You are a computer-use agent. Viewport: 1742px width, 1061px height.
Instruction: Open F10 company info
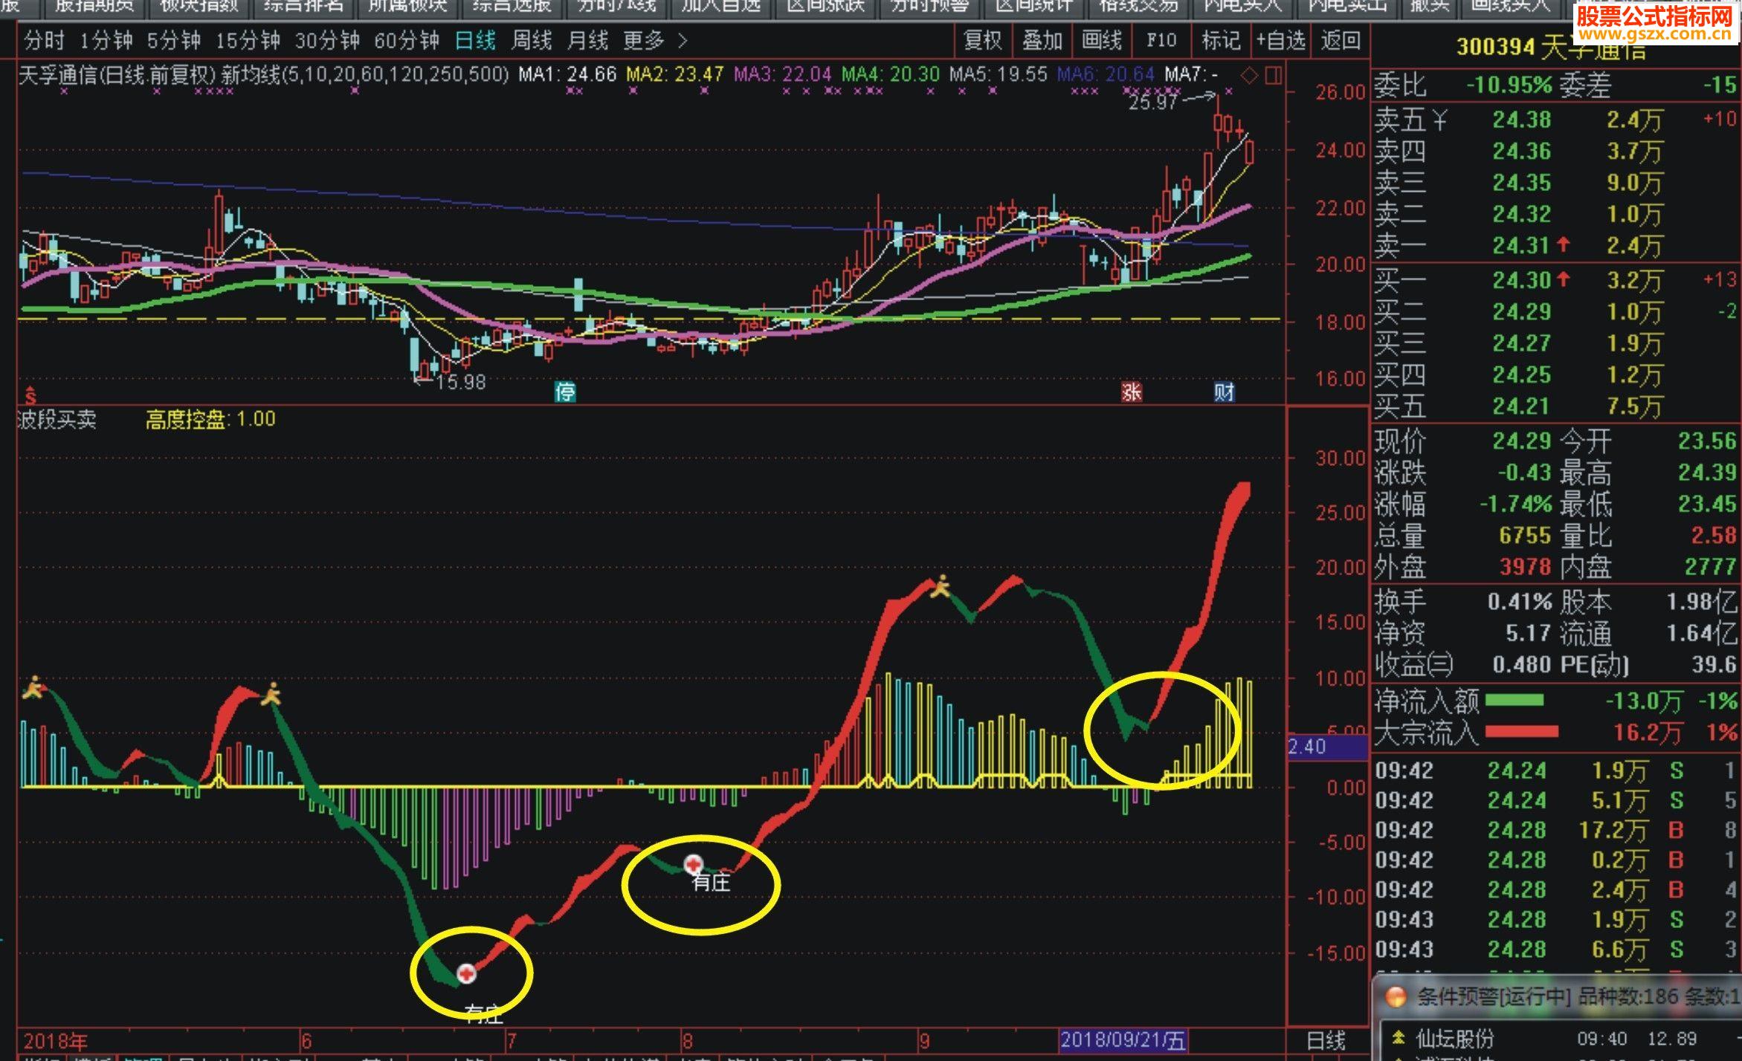pyautogui.click(x=1161, y=40)
